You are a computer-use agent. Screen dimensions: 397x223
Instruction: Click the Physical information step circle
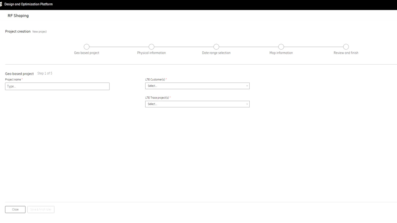click(x=151, y=47)
